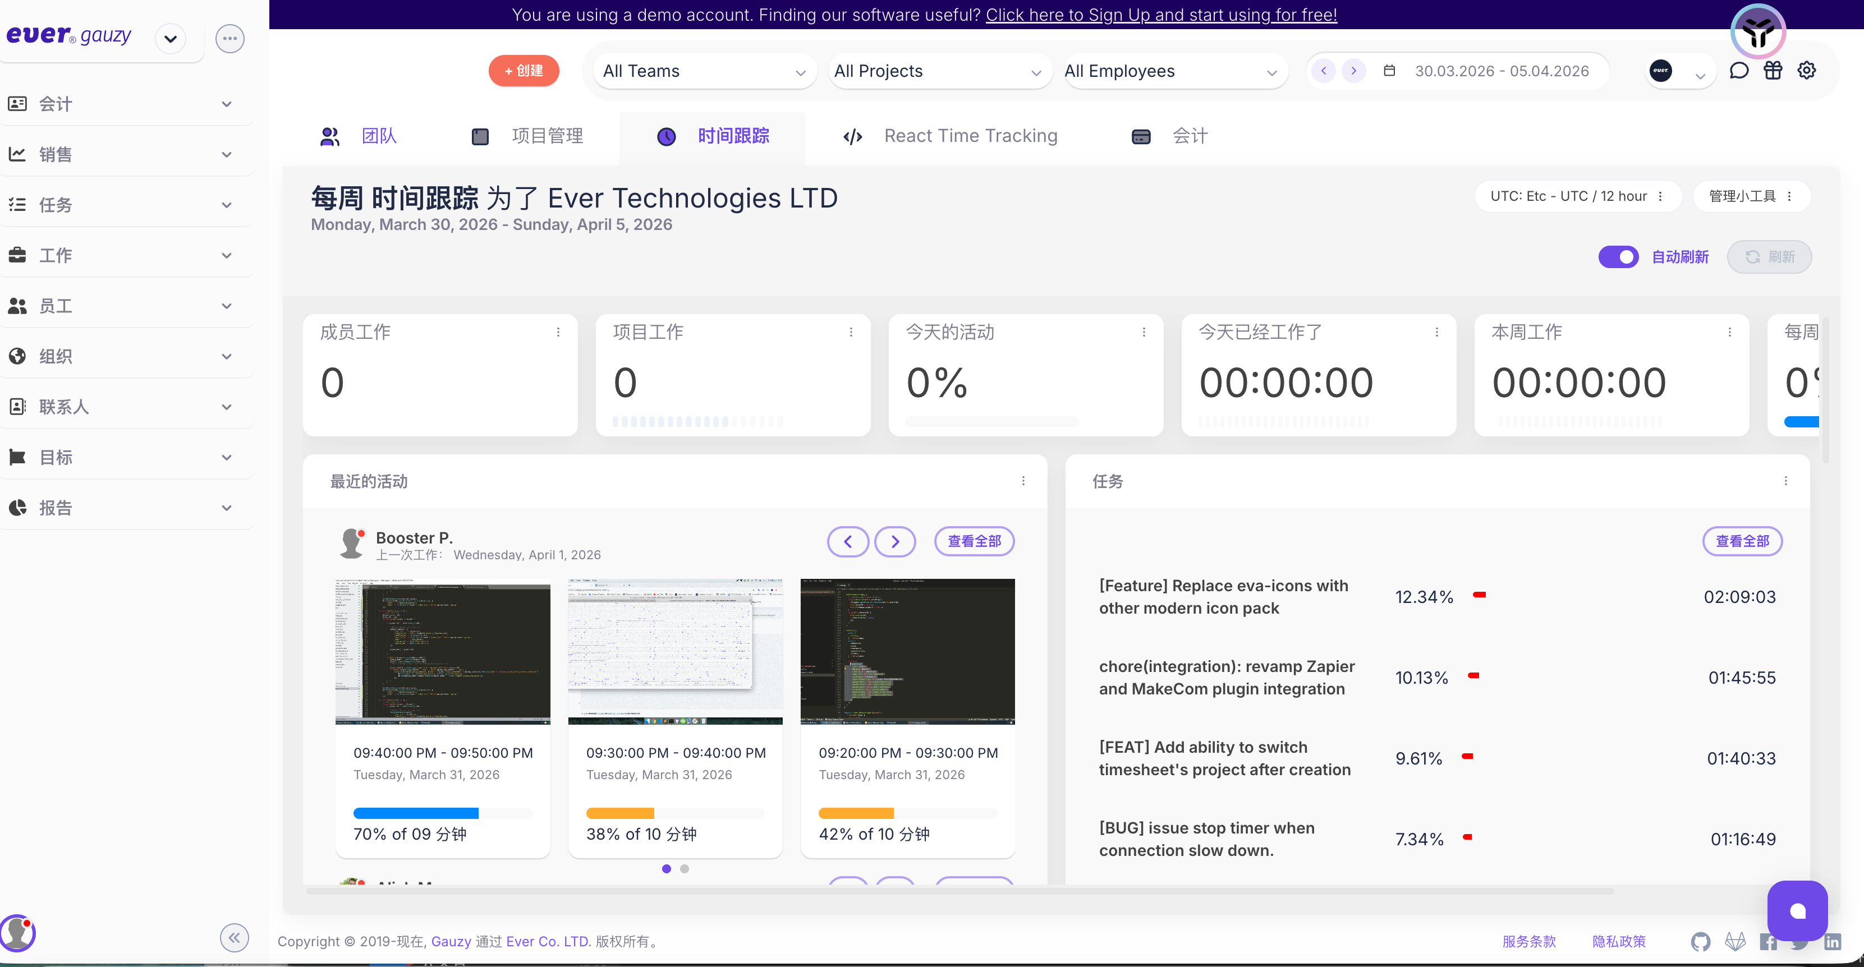Screen dimensions: 1864x967
Task: Open dropdown chevron next to gauzy logo
Action: click(x=171, y=39)
